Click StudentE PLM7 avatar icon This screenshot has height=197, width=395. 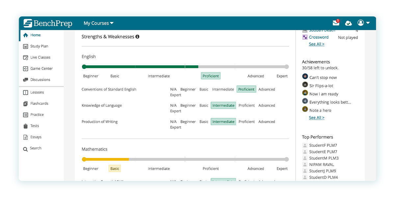point(305,152)
